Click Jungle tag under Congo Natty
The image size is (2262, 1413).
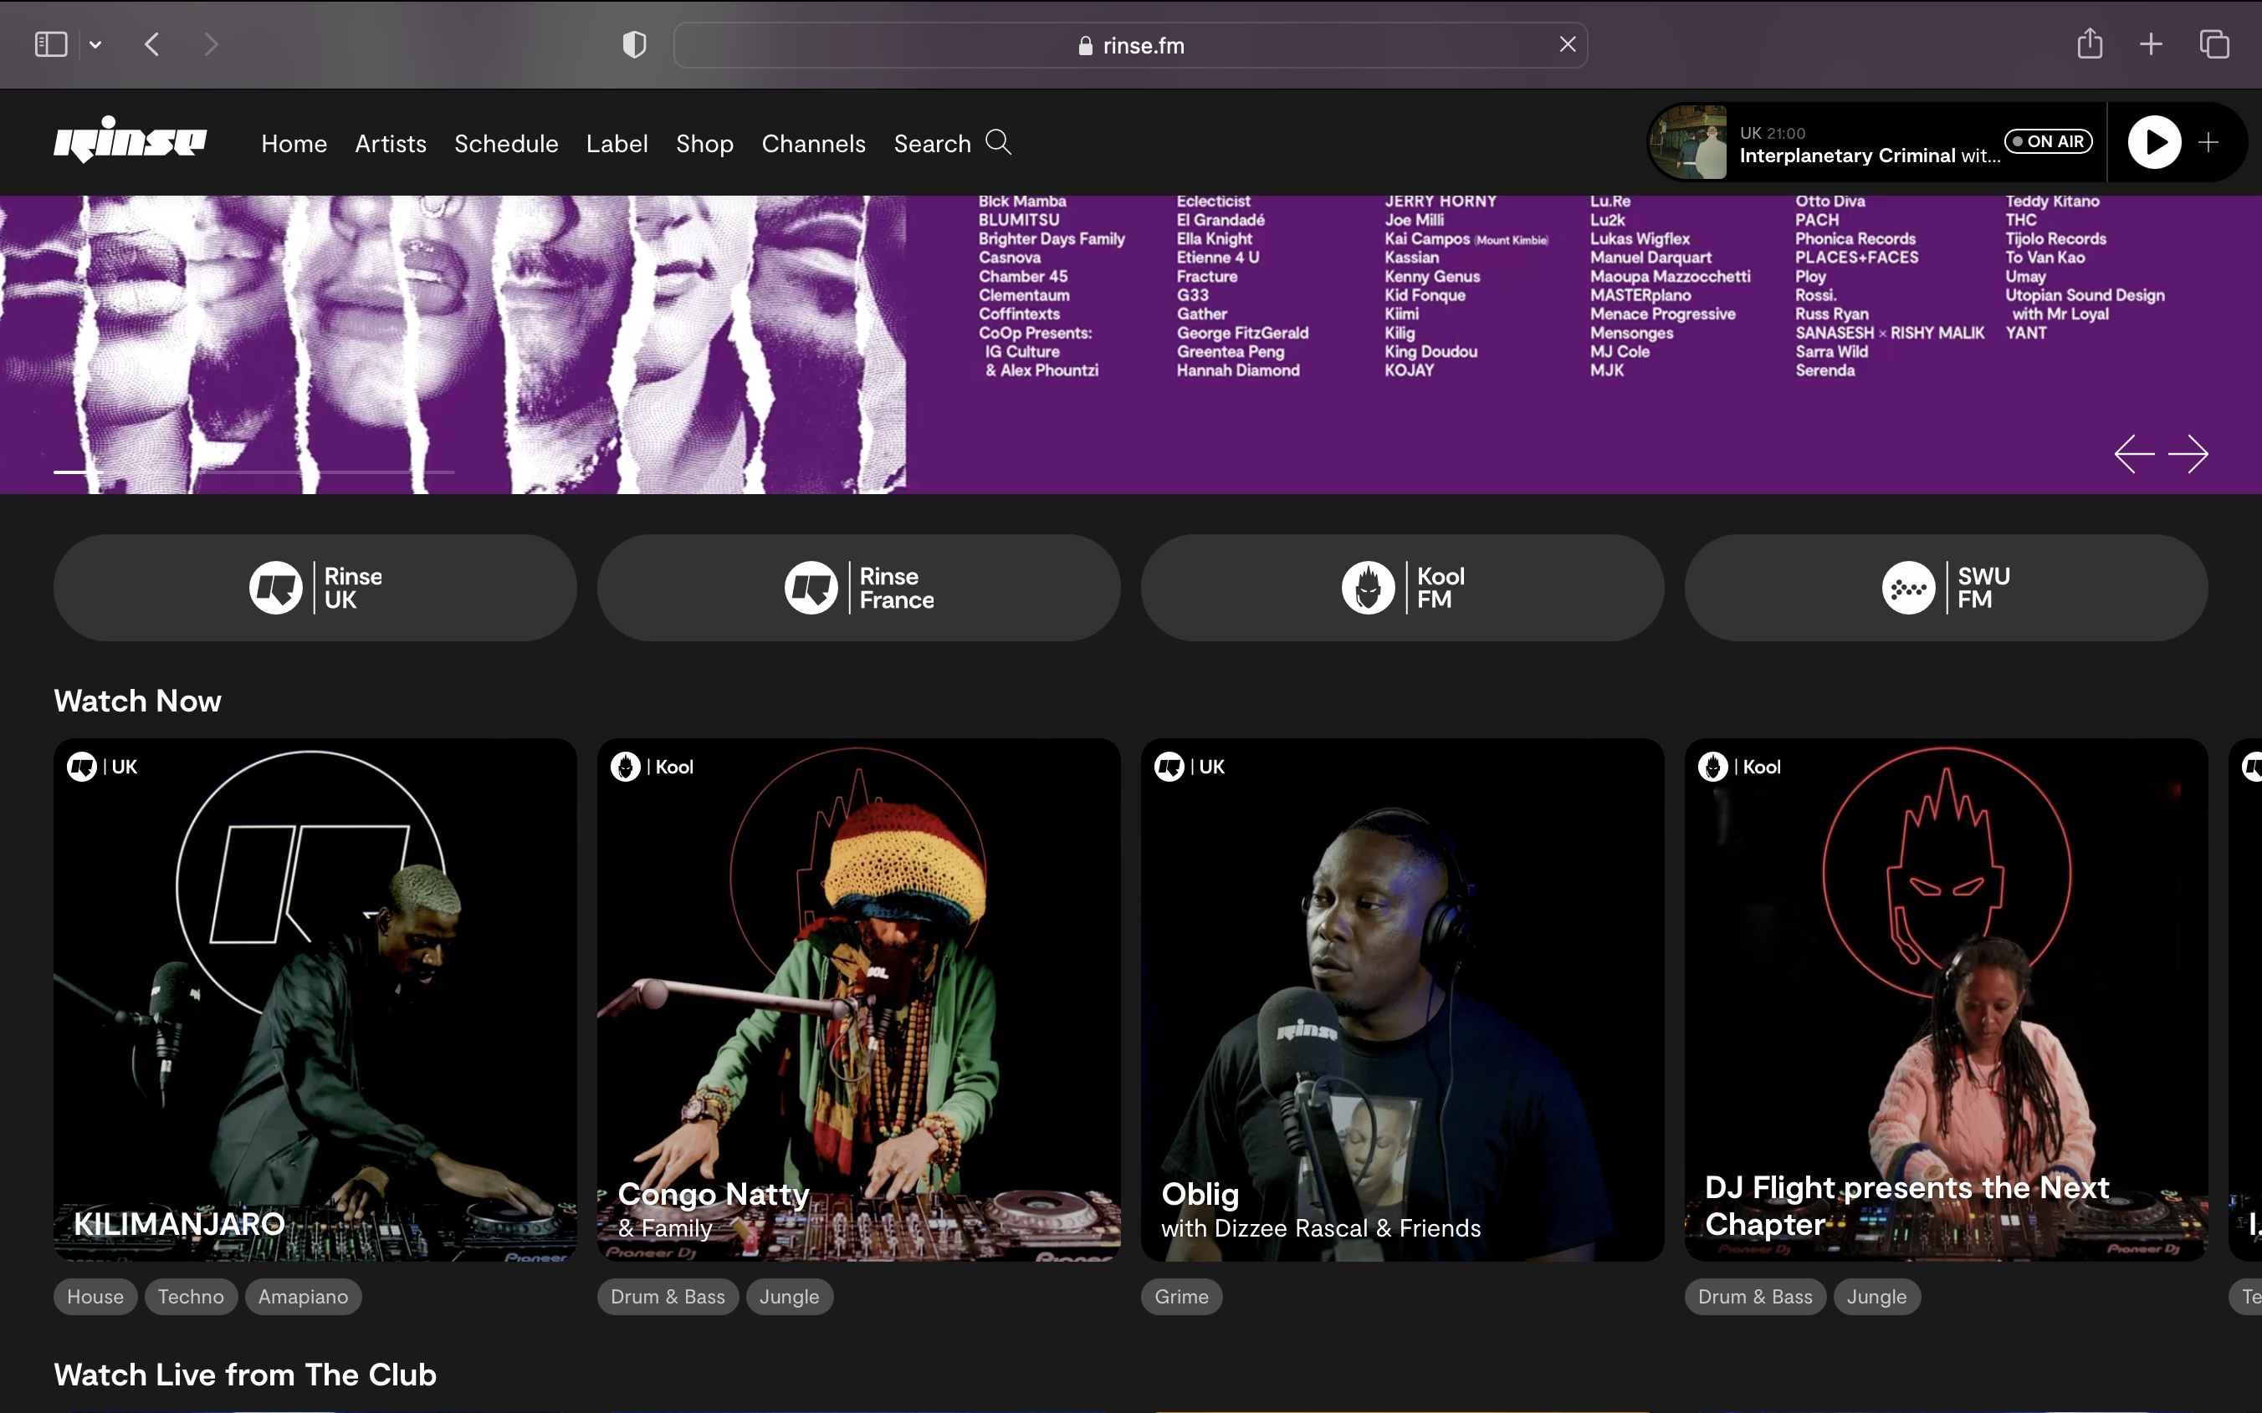789,1297
